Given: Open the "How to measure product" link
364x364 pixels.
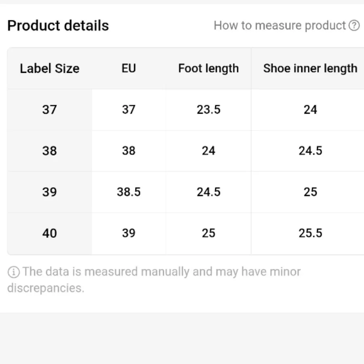Looking at the screenshot, I should click(279, 26).
